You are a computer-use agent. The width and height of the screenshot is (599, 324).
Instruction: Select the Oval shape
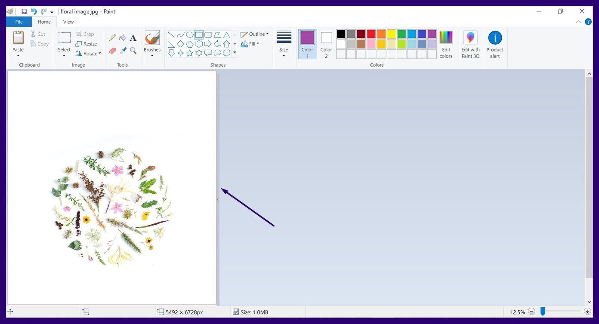189,35
